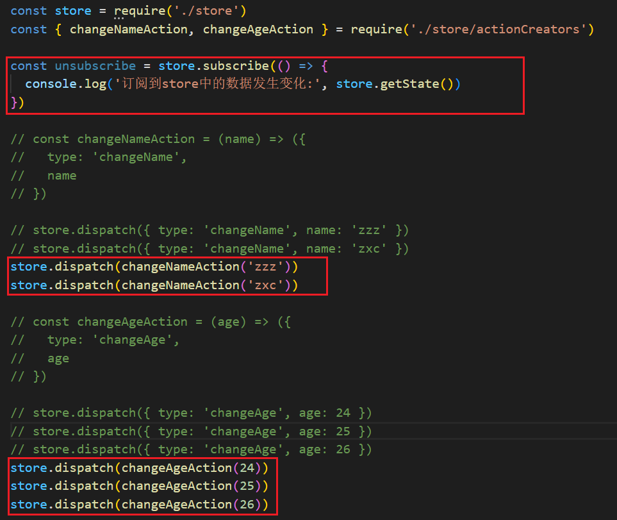The image size is (617, 520).
Task: Click the line "store.dispatch(changeAgeAction(24))"
Action: tap(139, 468)
